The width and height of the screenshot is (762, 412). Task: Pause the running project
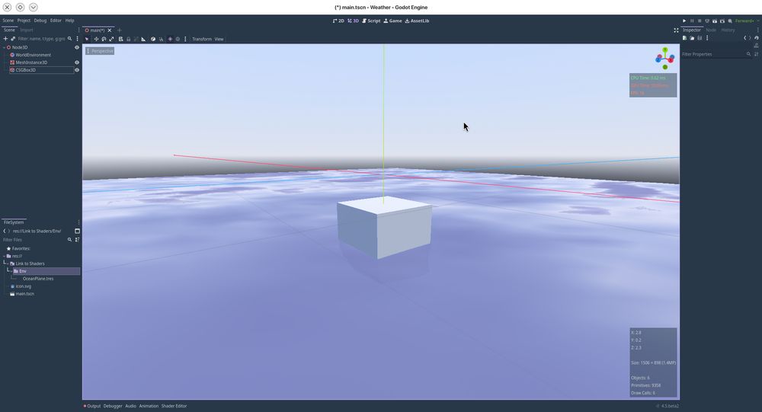point(692,21)
